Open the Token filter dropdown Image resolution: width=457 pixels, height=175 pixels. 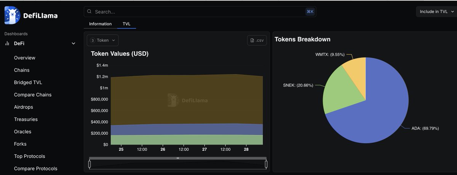tap(103, 40)
